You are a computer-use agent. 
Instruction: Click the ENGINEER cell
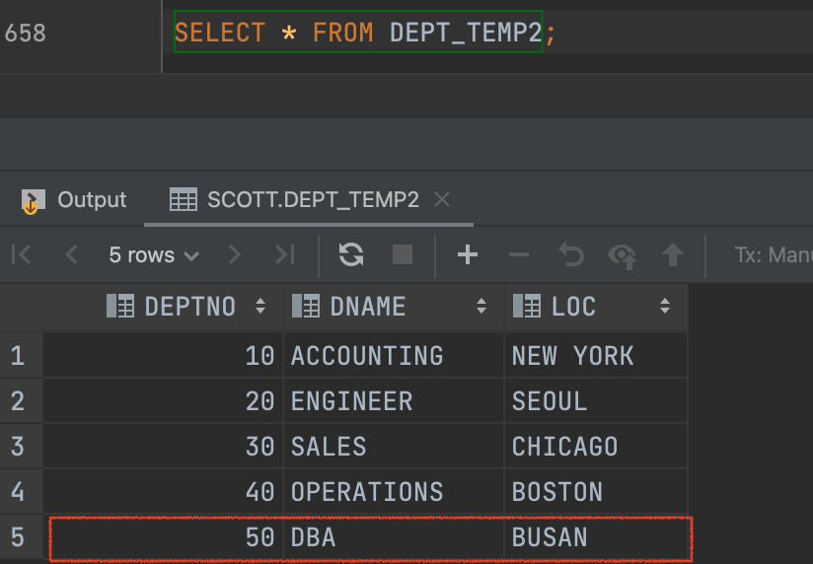click(394, 400)
